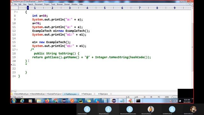Open the Document menu
Screen dimensions: 204x115
click(39, 4)
